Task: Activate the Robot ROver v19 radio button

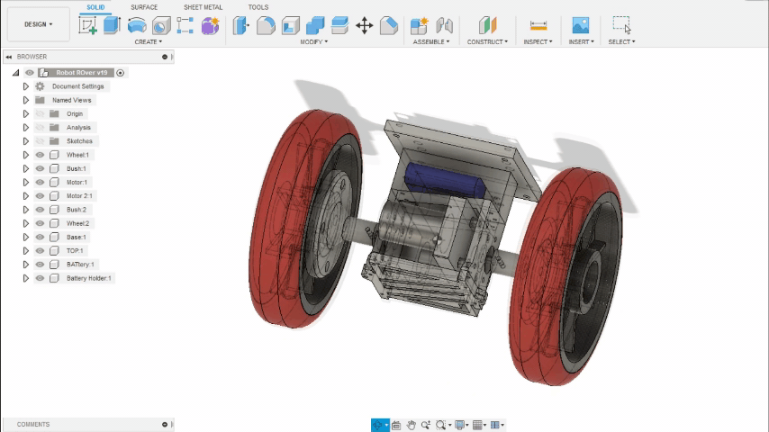Action: [x=121, y=73]
